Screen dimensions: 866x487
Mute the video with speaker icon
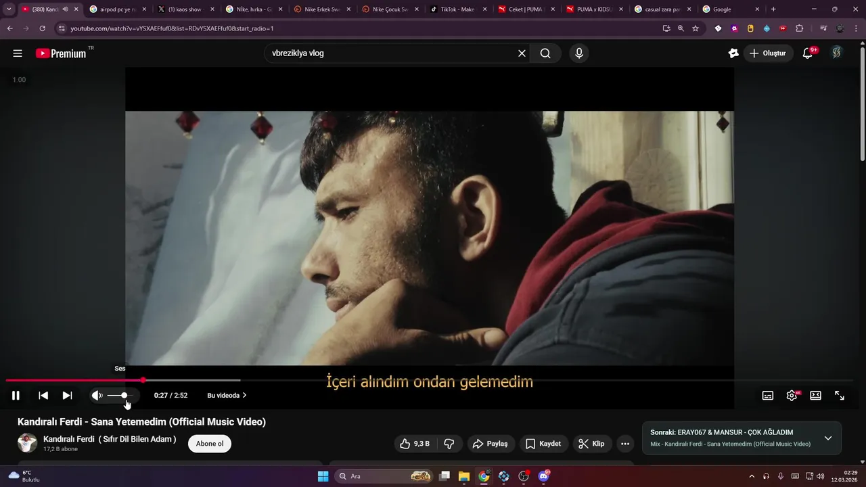[97, 396]
